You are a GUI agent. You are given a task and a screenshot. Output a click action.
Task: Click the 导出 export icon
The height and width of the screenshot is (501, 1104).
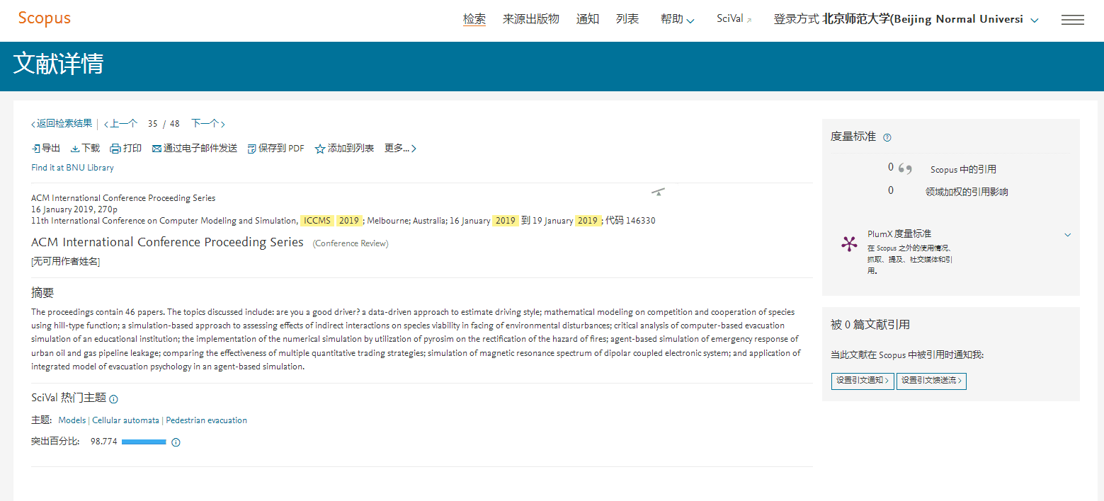point(35,149)
